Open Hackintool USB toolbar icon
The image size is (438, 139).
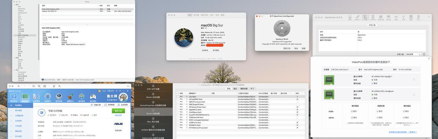404,18
